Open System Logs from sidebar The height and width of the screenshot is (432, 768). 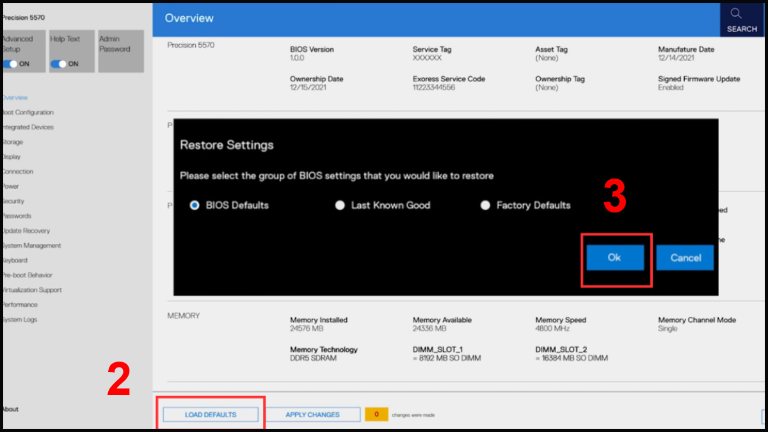(x=20, y=319)
